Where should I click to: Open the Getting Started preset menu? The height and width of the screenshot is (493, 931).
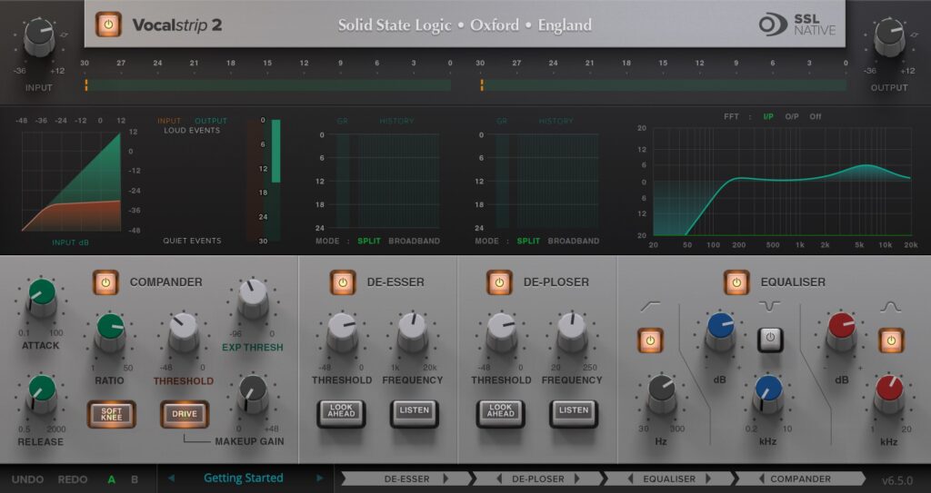coord(244,478)
